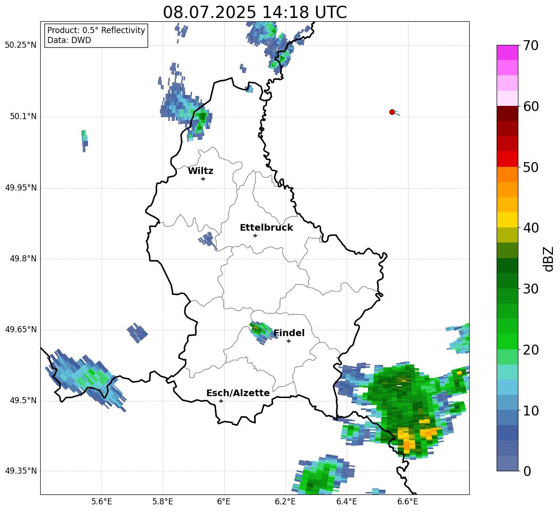Viewport: 560px width, 511px height.
Task: Click the small blue echo west of Ettelbruck
Action: point(208,240)
